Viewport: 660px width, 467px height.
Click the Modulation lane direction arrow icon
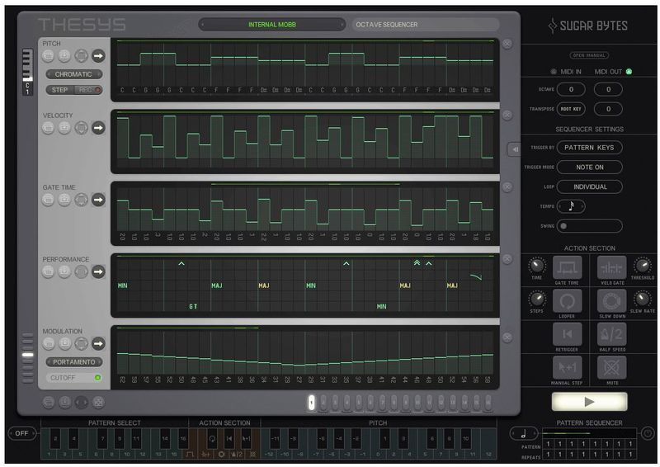click(98, 343)
